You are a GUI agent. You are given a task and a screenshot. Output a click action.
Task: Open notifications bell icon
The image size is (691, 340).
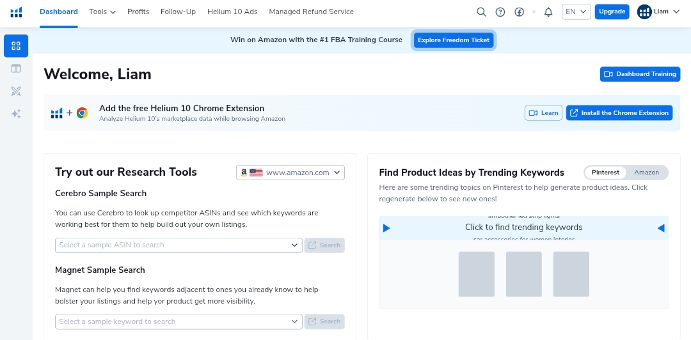[548, 12]
